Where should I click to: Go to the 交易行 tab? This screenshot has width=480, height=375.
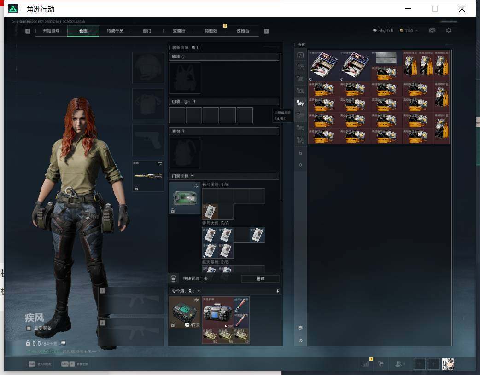point(179,31)
